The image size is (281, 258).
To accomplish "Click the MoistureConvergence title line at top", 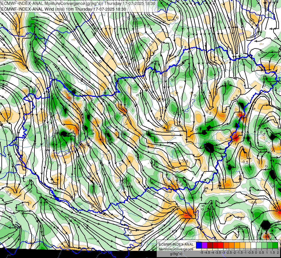I will coord(78,3).
